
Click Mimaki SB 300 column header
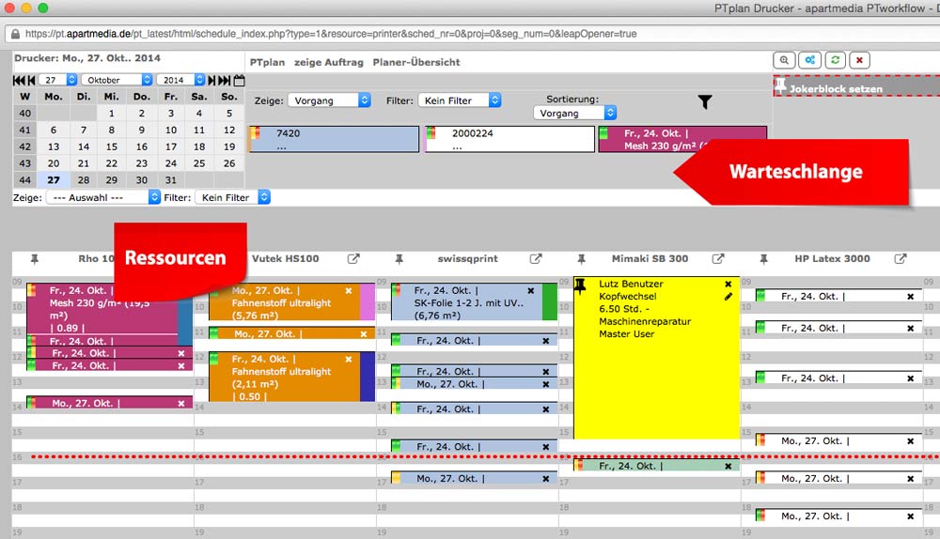coord(650,259)
